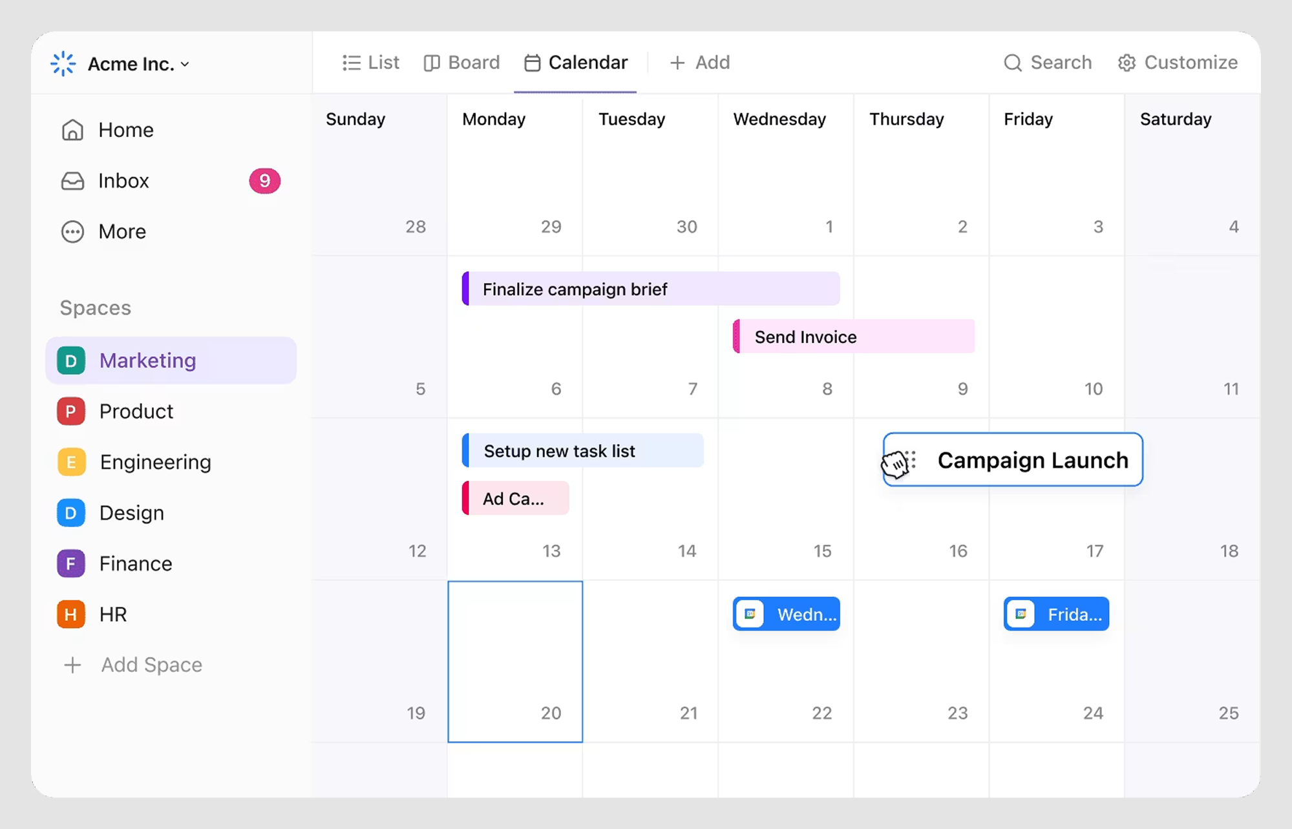Click the Finance space icon
1292x829 pixels.
tap(71, 563)
